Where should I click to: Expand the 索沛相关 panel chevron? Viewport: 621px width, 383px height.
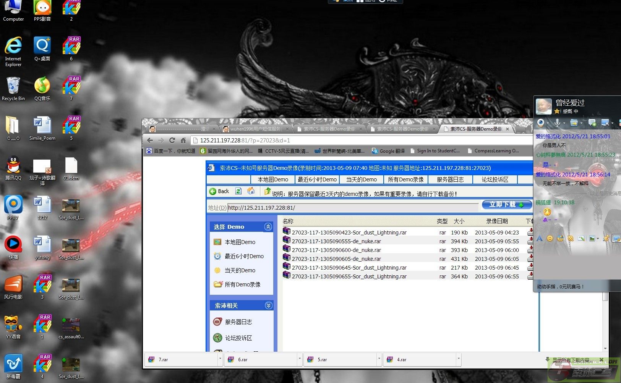point(268,305)
